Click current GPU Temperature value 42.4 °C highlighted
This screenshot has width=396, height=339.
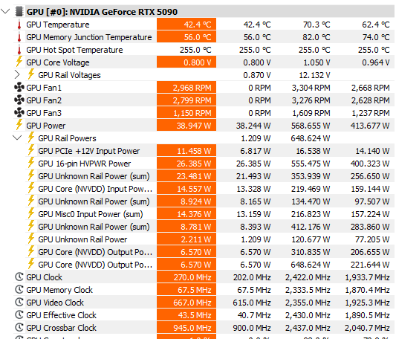[186, 25]
